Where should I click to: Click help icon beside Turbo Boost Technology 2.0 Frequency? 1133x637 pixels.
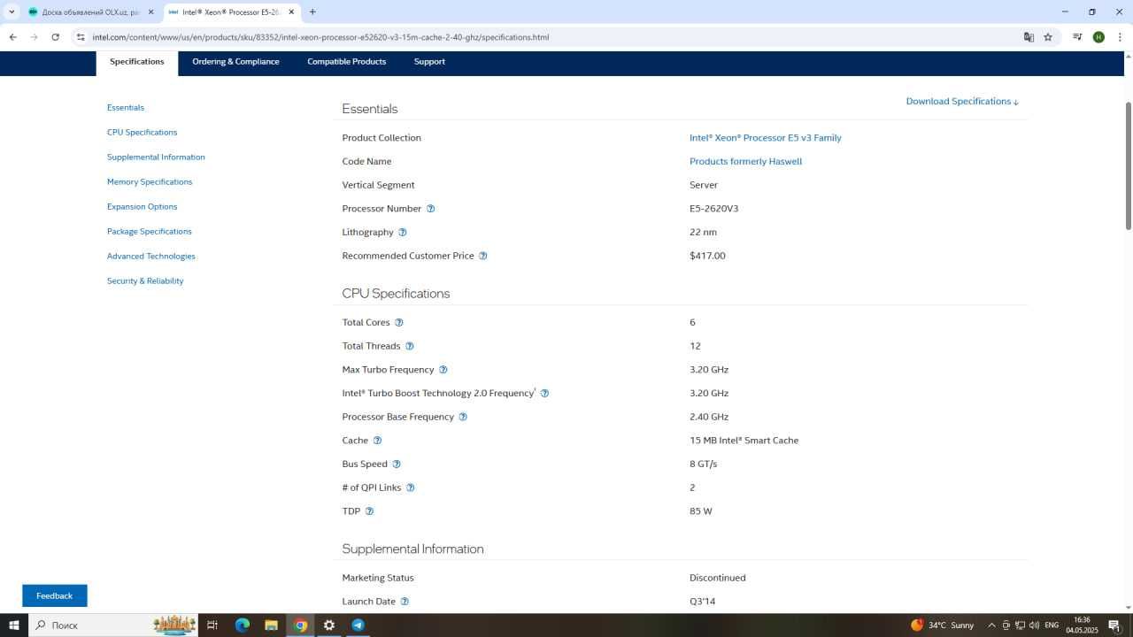coord(544,394)
